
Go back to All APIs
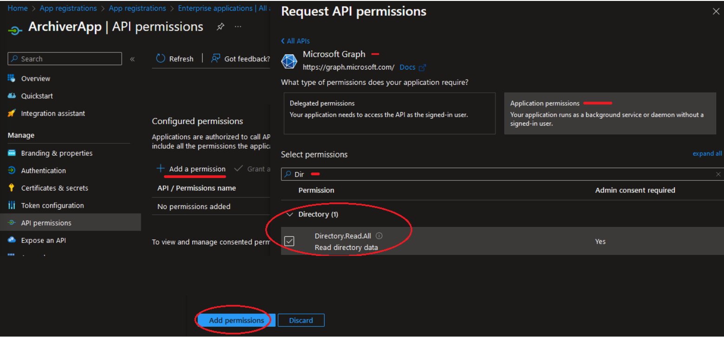pyautogui.click(x=295, y=41)
